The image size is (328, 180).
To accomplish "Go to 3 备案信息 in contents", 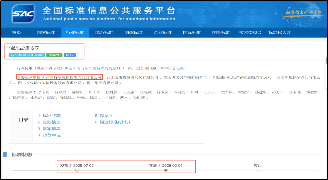I will [x=49, y=129].
